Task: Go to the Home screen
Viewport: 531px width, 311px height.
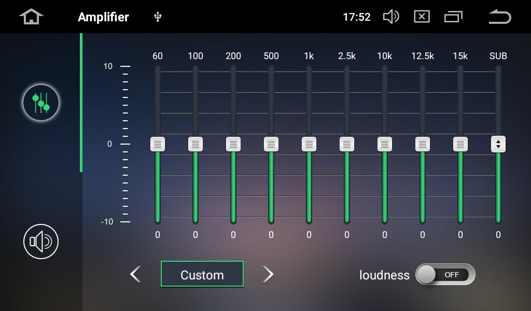Action: point(31,17)
